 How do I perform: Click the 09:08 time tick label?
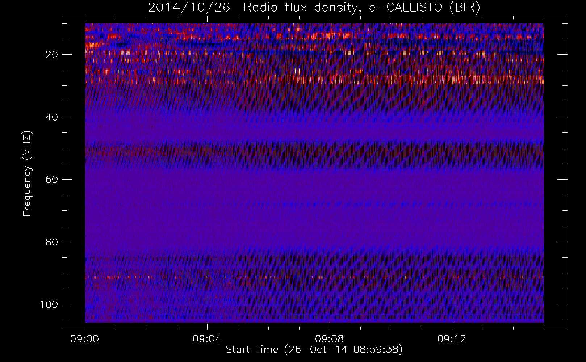click(x=330, y=339)
